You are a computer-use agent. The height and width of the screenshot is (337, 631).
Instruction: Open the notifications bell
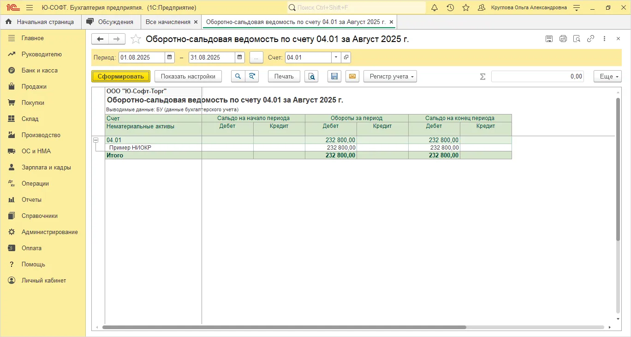(x=435, y=8)
